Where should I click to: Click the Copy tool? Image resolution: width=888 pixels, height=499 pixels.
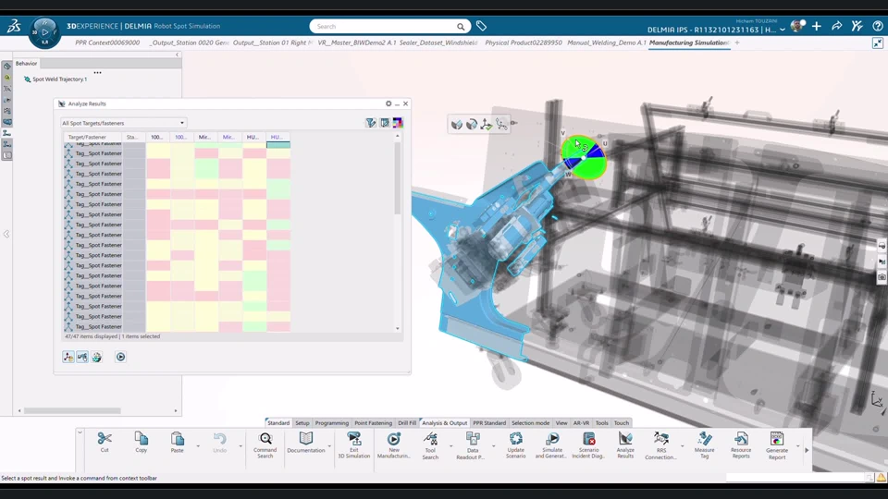tap(141, 442)
